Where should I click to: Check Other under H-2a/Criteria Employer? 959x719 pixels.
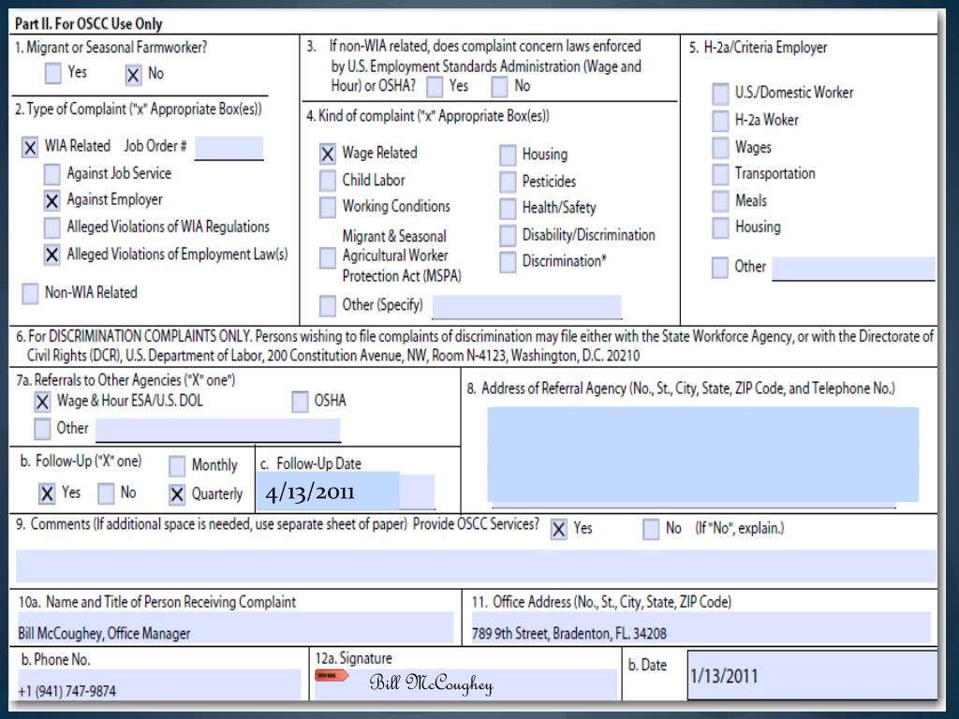pyautogui.click(x=720, y=268)
